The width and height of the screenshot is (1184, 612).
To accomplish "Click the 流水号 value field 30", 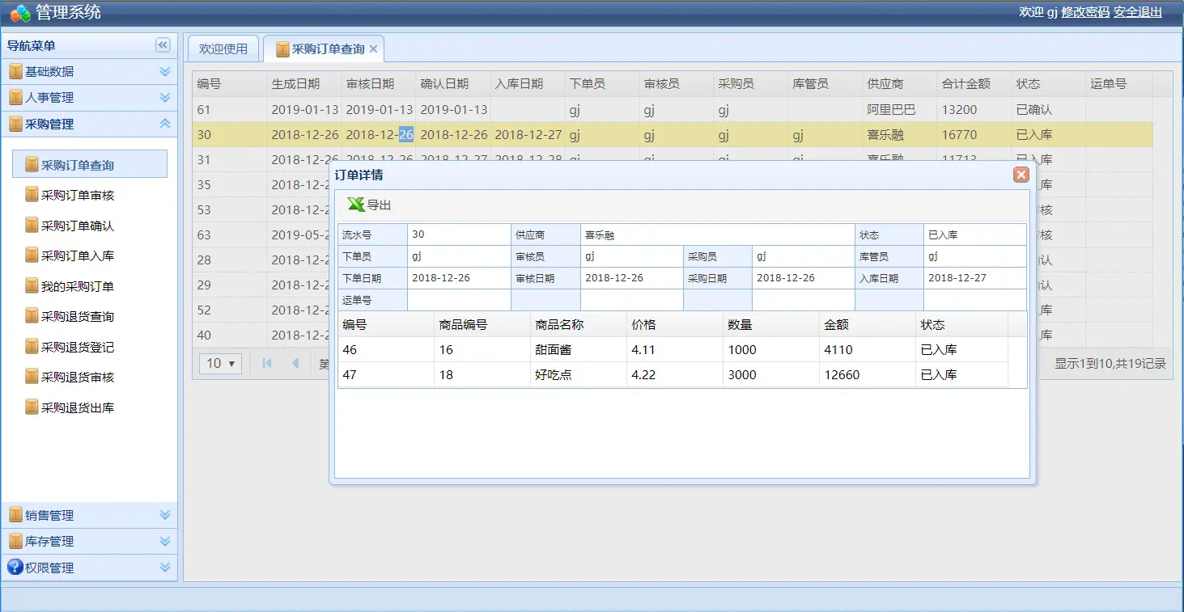I will tap(459, 234).
